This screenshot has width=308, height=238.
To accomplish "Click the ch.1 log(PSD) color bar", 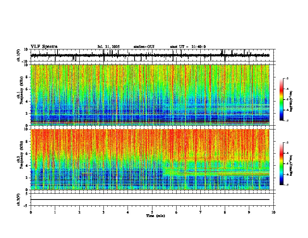I will (x=282, y=100).
